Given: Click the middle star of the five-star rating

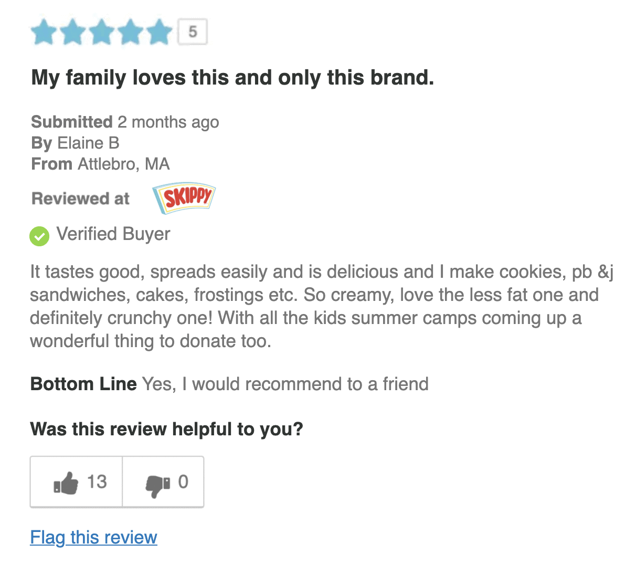Looking at the screenshot, I should 103,32.
